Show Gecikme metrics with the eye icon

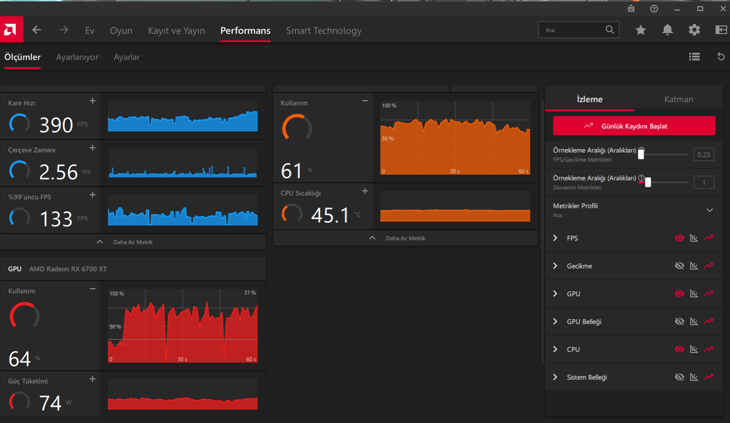coord(680,266)
